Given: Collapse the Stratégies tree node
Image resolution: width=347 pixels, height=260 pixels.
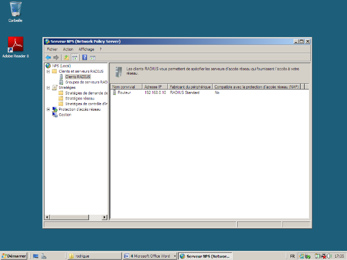Looking at the screenshot, I should (48, 87).
